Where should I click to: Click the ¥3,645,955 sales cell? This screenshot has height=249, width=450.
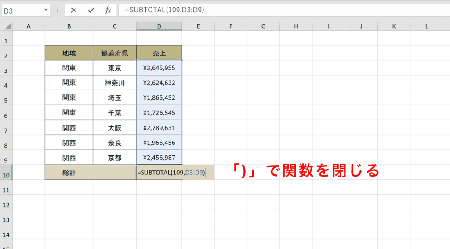(x=159, y=68)
